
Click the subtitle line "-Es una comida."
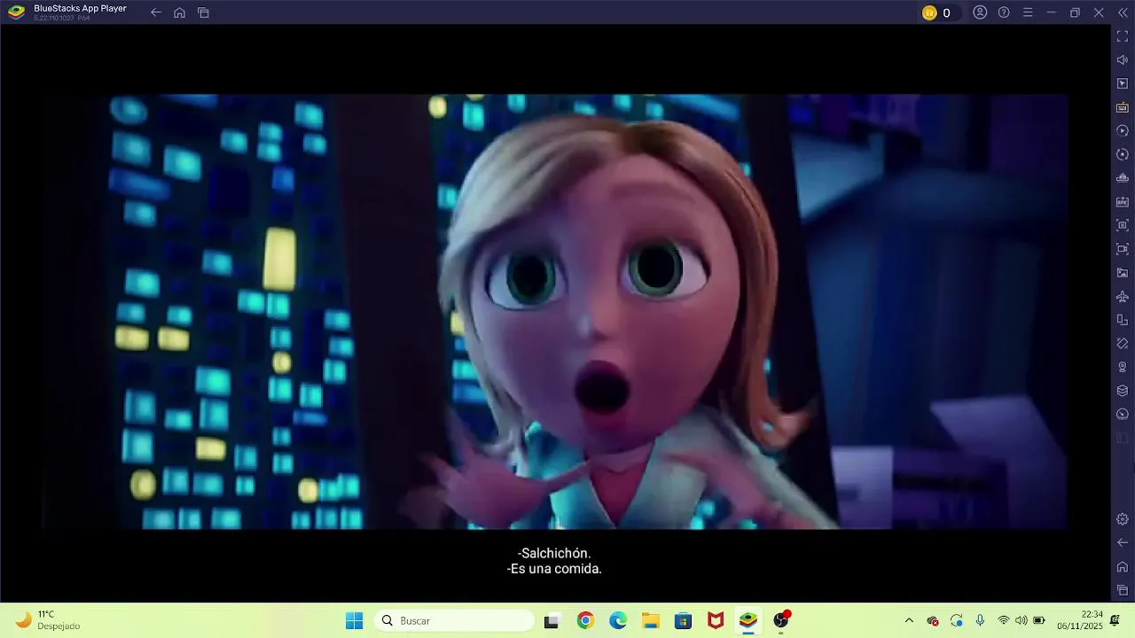[554, 569]
